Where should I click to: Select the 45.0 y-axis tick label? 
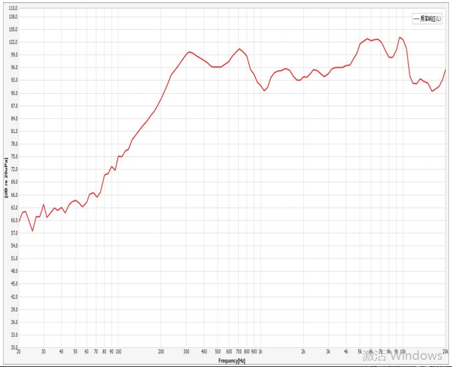tap(14, 283)
